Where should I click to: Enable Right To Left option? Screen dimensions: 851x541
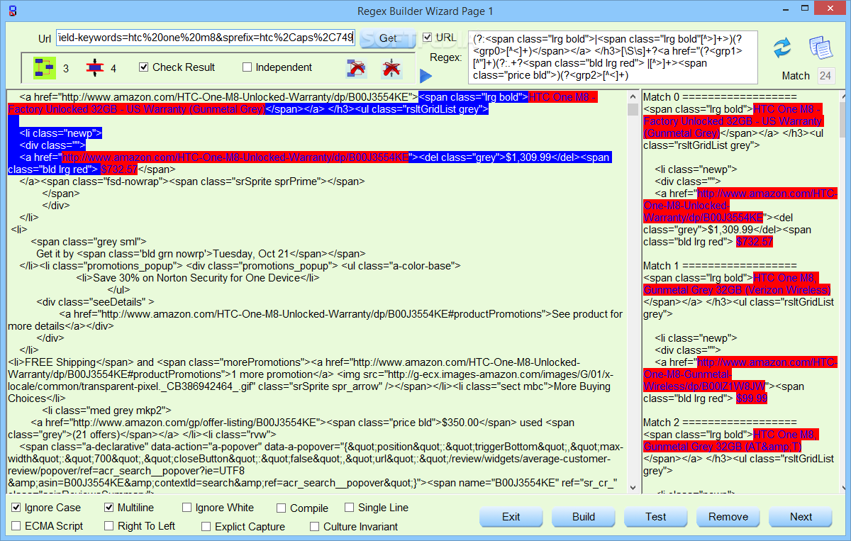tap(109, 526)
